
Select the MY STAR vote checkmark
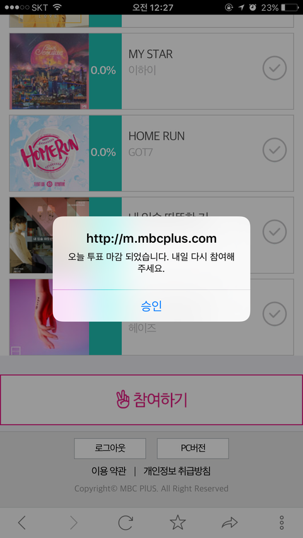click(275, 68)
